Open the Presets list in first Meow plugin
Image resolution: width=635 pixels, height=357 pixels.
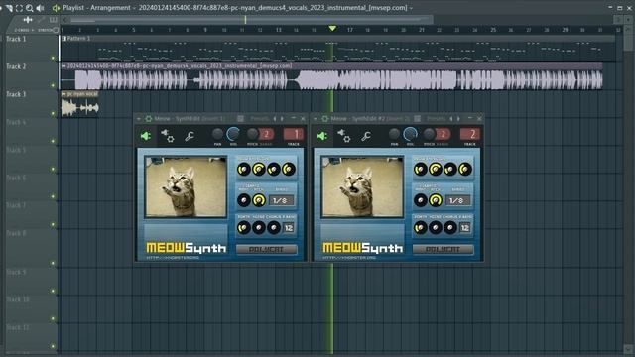(x=260, y=119)
